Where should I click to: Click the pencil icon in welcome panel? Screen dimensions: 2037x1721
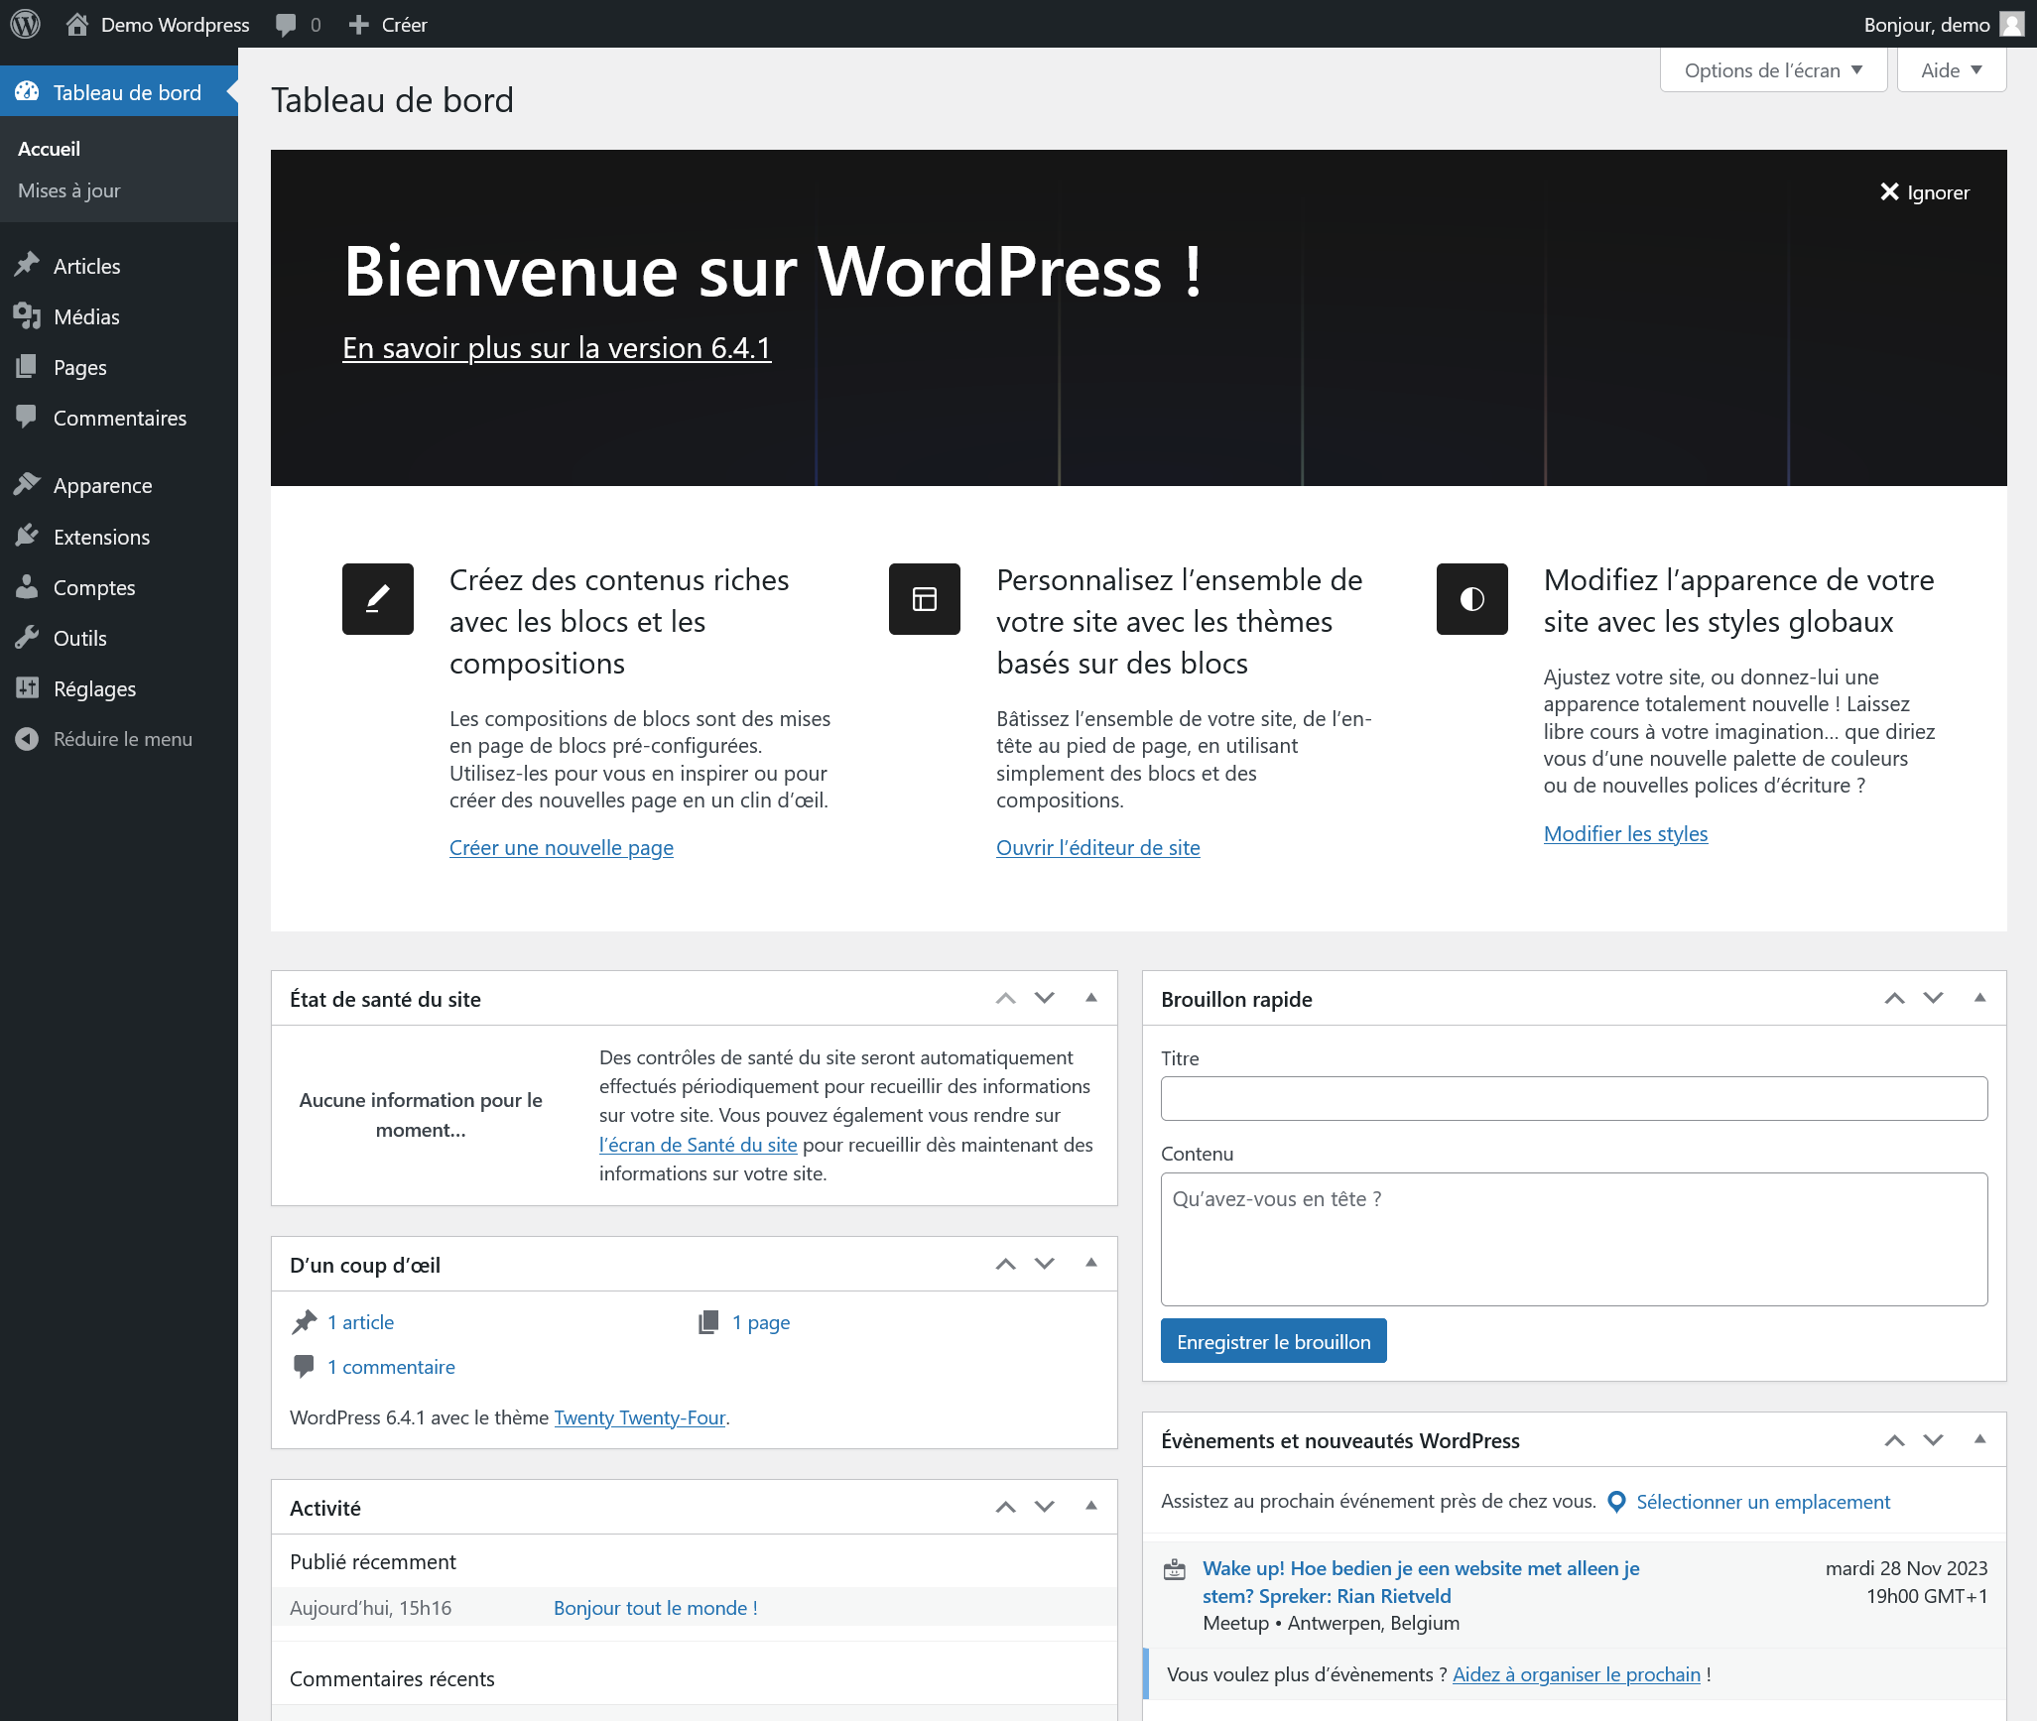coord(378,599)
